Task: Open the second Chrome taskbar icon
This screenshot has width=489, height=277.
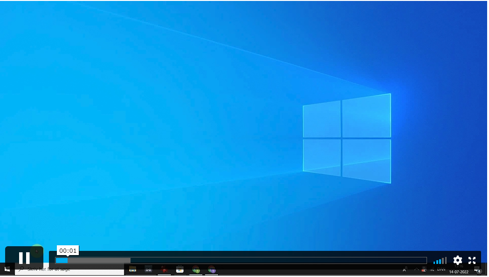Action: (x=212, y=269)
